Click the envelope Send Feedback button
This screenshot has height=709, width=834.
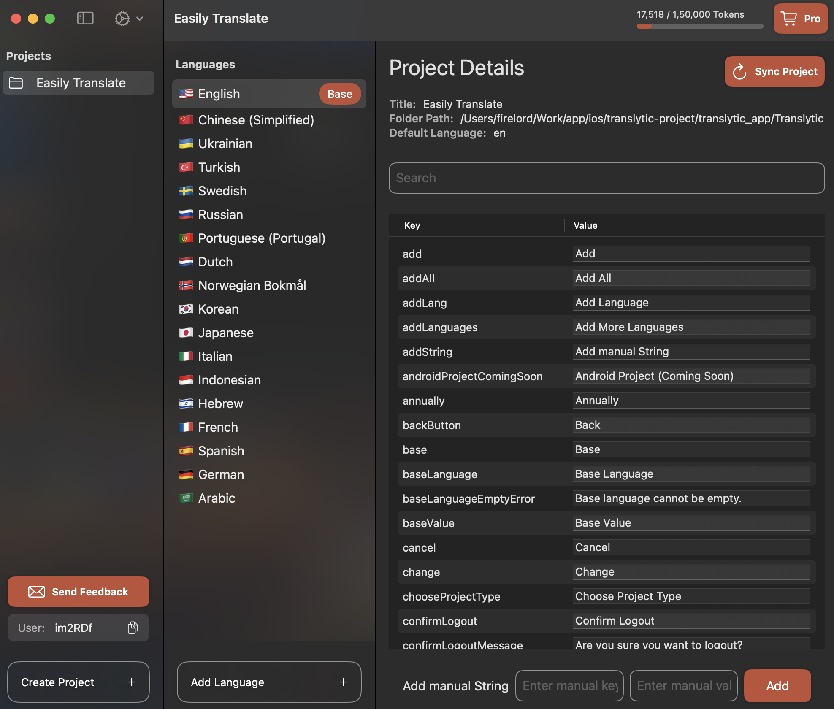point(79,592)
